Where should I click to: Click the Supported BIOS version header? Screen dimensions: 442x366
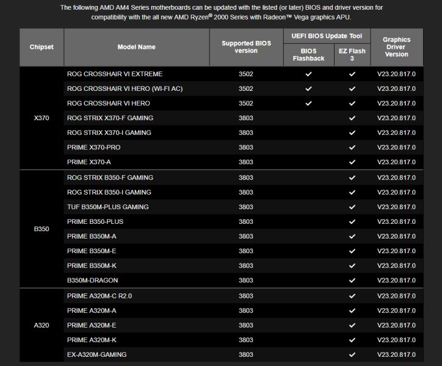coord(246,47)
